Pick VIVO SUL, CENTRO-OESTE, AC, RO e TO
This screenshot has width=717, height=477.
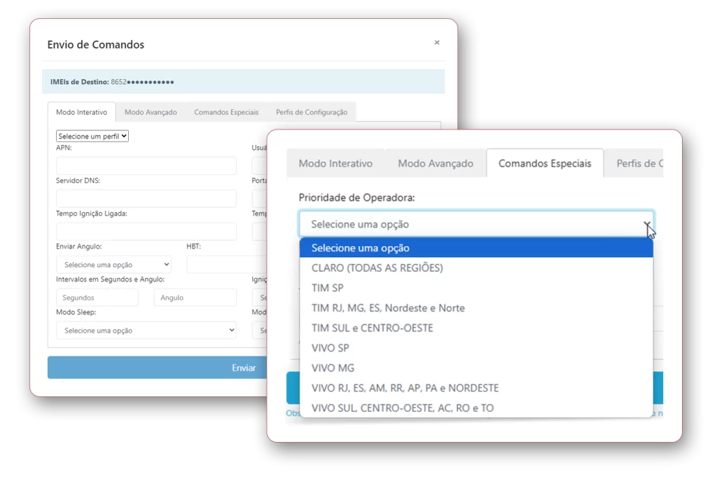[402, 408]
